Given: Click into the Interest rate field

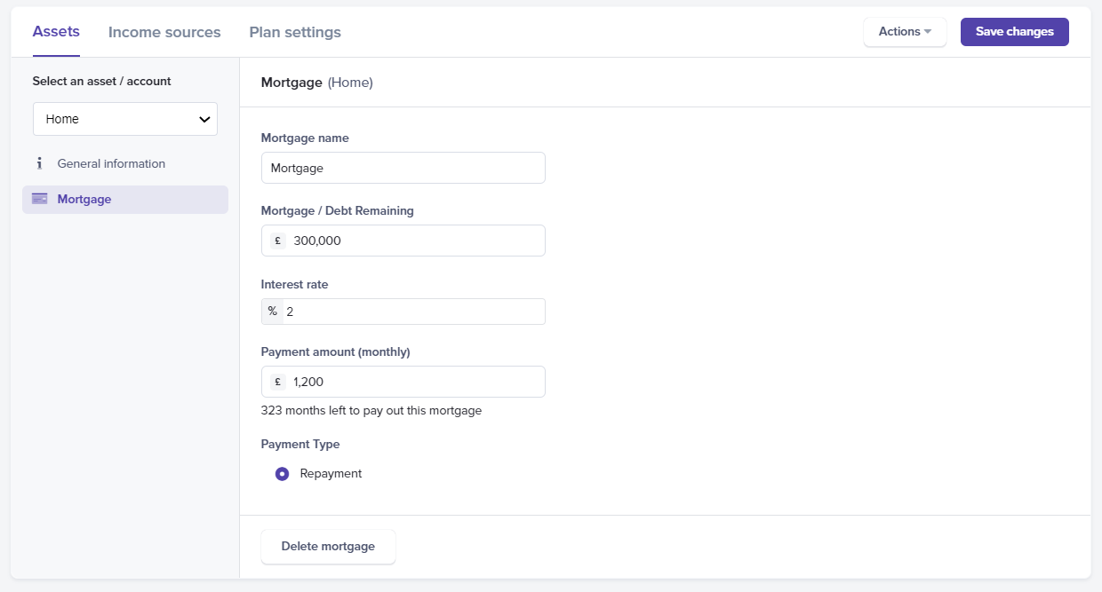Looking at the screenshot, I should pyautogui.click(x=413, y=312).
